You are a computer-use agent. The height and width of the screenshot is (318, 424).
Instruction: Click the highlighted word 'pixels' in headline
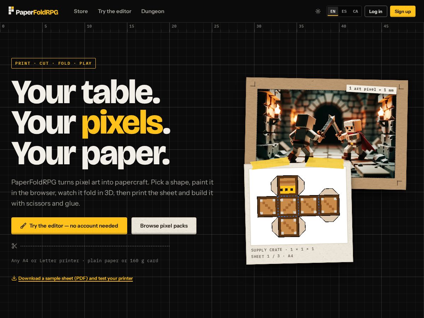click(x=122, y=123)
